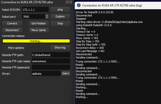The image size is (161, 104).
Task: Click Get Position button
Action: tap(38, 23)
